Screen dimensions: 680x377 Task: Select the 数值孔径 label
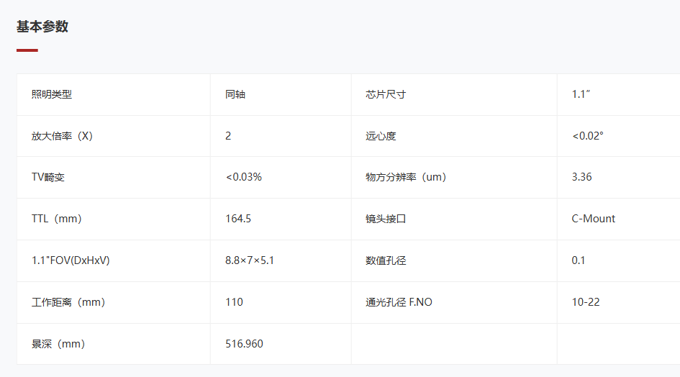tap(386, 260)
